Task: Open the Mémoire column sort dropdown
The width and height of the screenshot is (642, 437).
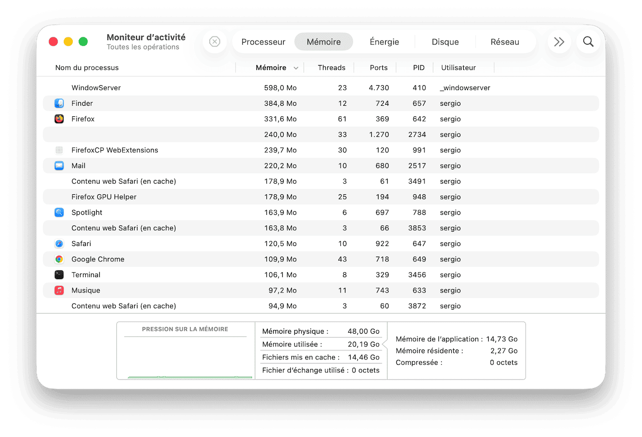Action: pyautogui.click(x=296, y=67)
